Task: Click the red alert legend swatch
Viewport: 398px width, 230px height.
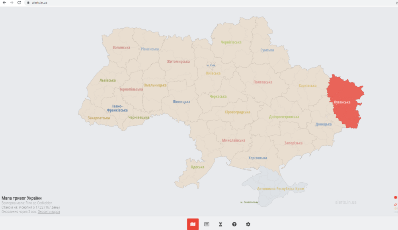Action: click(396, 197)
